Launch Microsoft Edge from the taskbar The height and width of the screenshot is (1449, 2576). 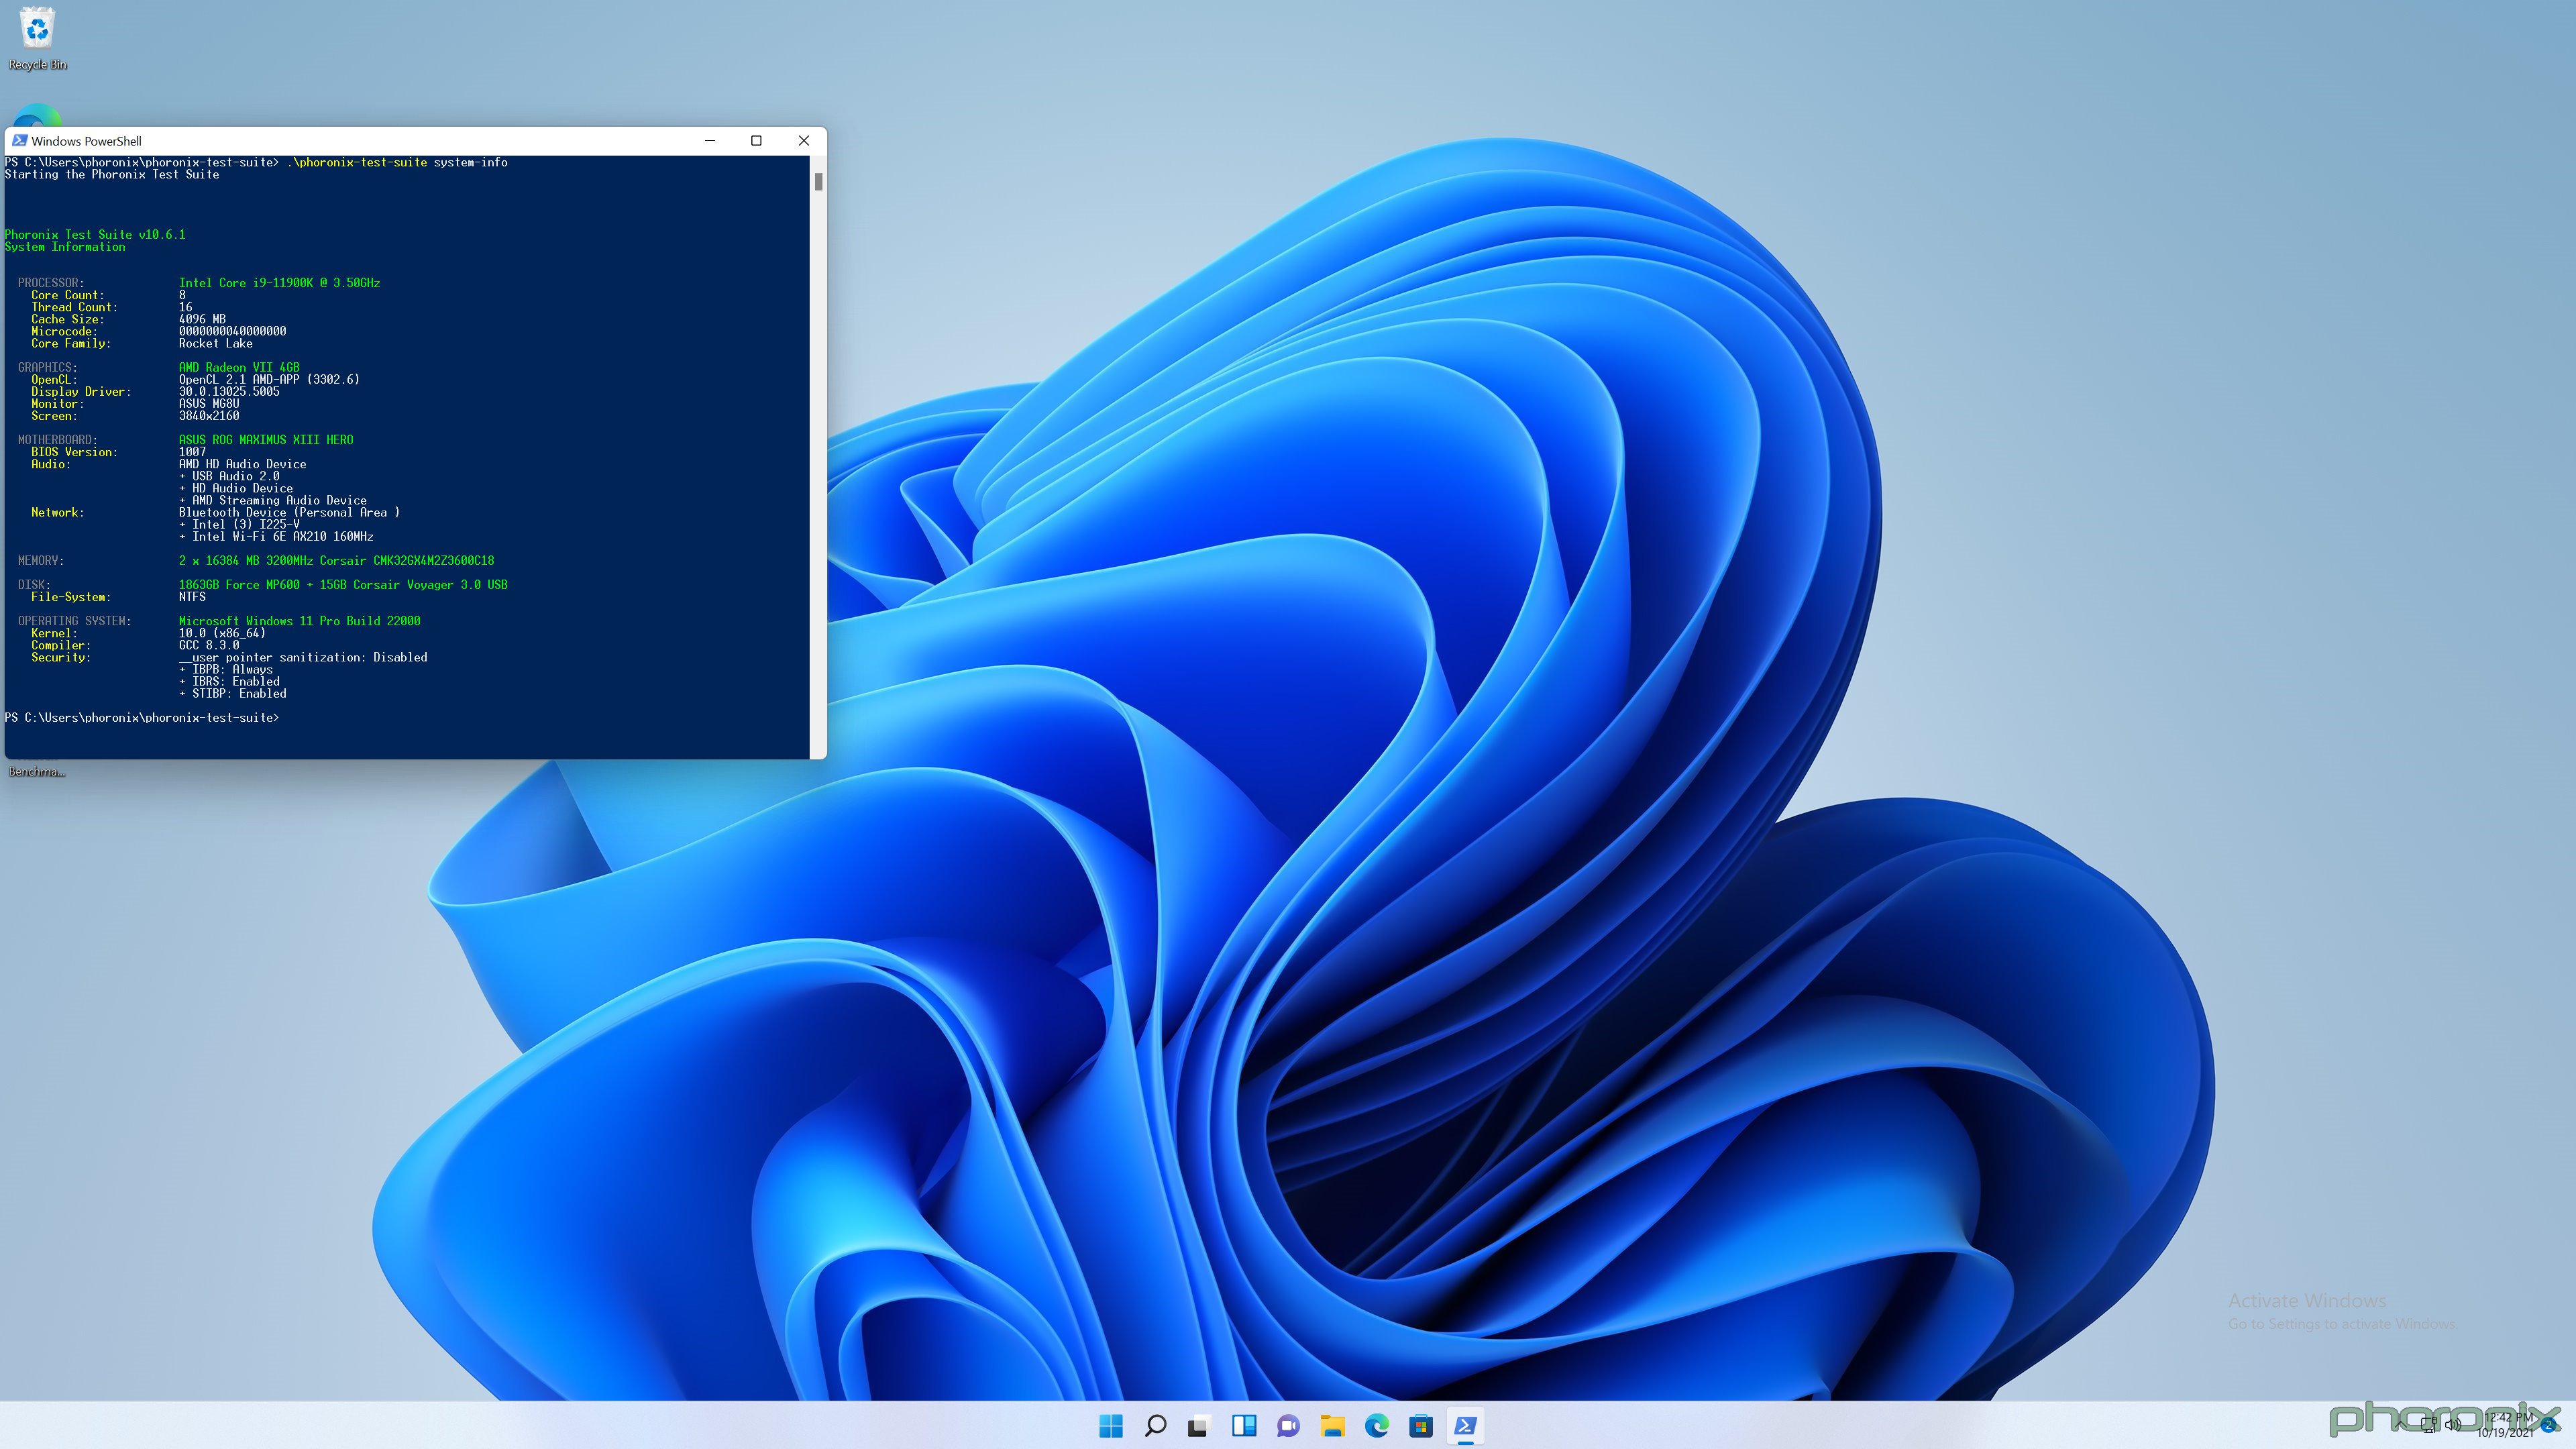coord(1377,1426)
